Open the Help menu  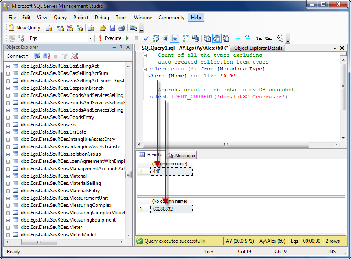point(196,18)
